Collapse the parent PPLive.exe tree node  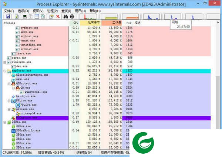coord(9,101)
